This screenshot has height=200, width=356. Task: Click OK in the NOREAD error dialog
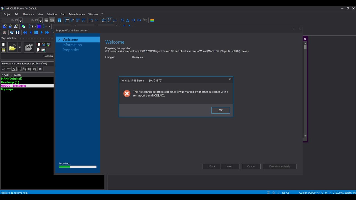pyautogui.click(x=221, y=110)
